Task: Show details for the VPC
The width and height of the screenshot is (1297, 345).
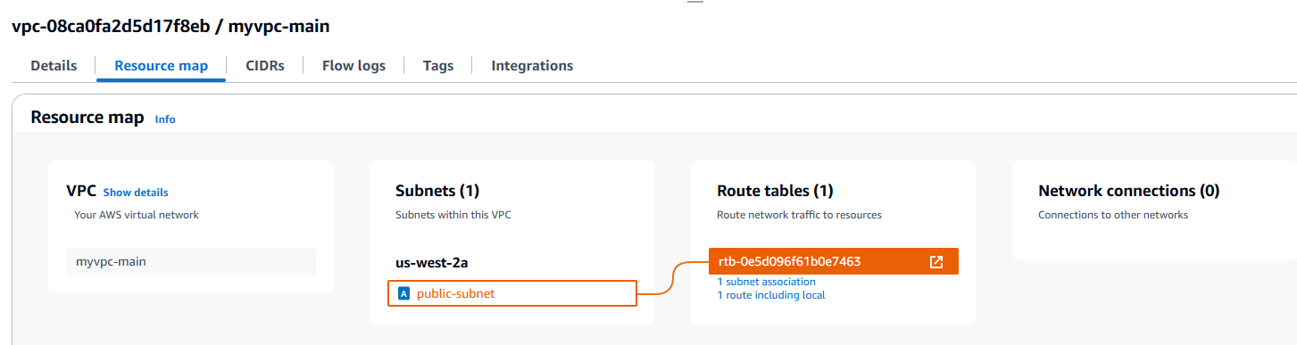Action: point(136,192)
